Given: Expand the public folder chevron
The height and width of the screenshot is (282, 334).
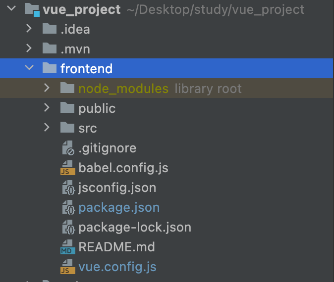Looking at the screenshot, I should pos(47,108).
